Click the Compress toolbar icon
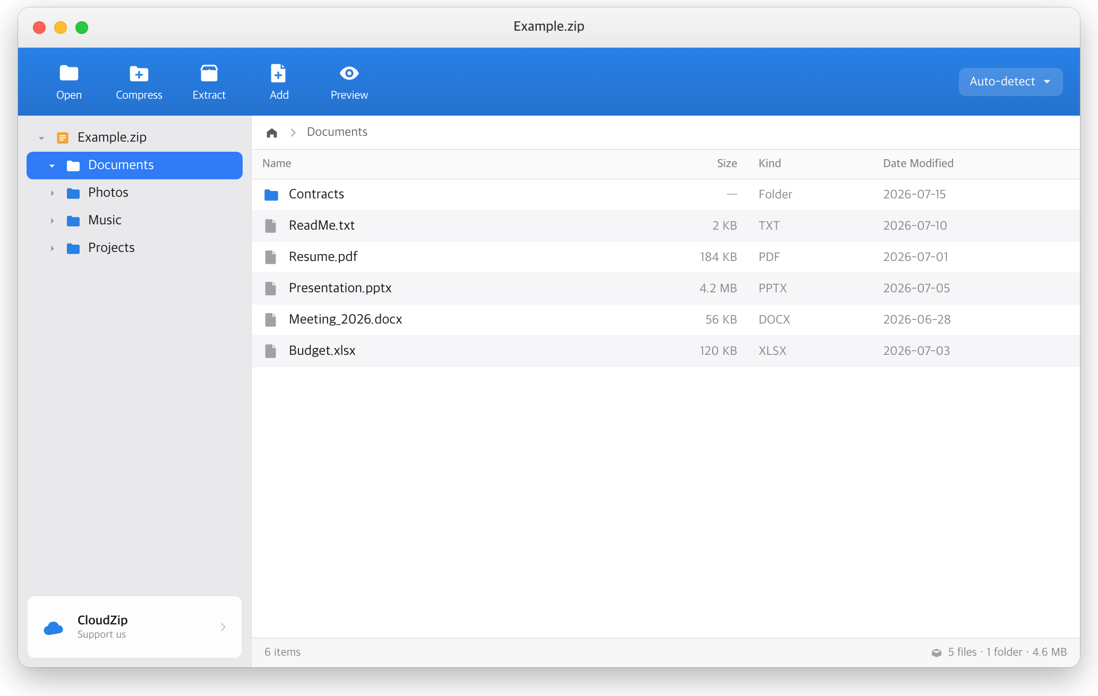The height and width of the screenshot is (696, 1098). (139, 73)
